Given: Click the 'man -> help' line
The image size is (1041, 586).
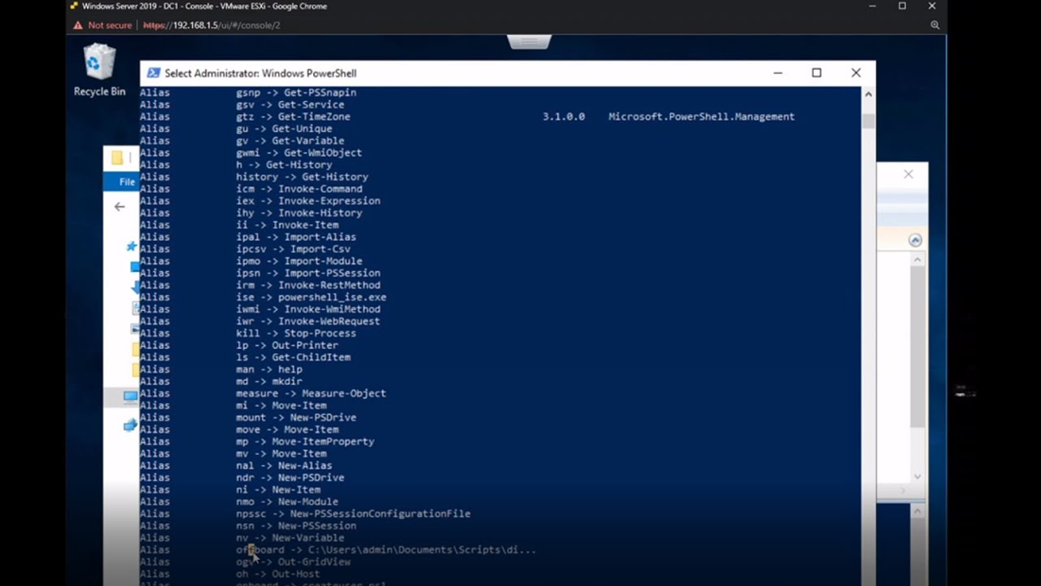Looking at the screenshot, I should coord(268,369).
